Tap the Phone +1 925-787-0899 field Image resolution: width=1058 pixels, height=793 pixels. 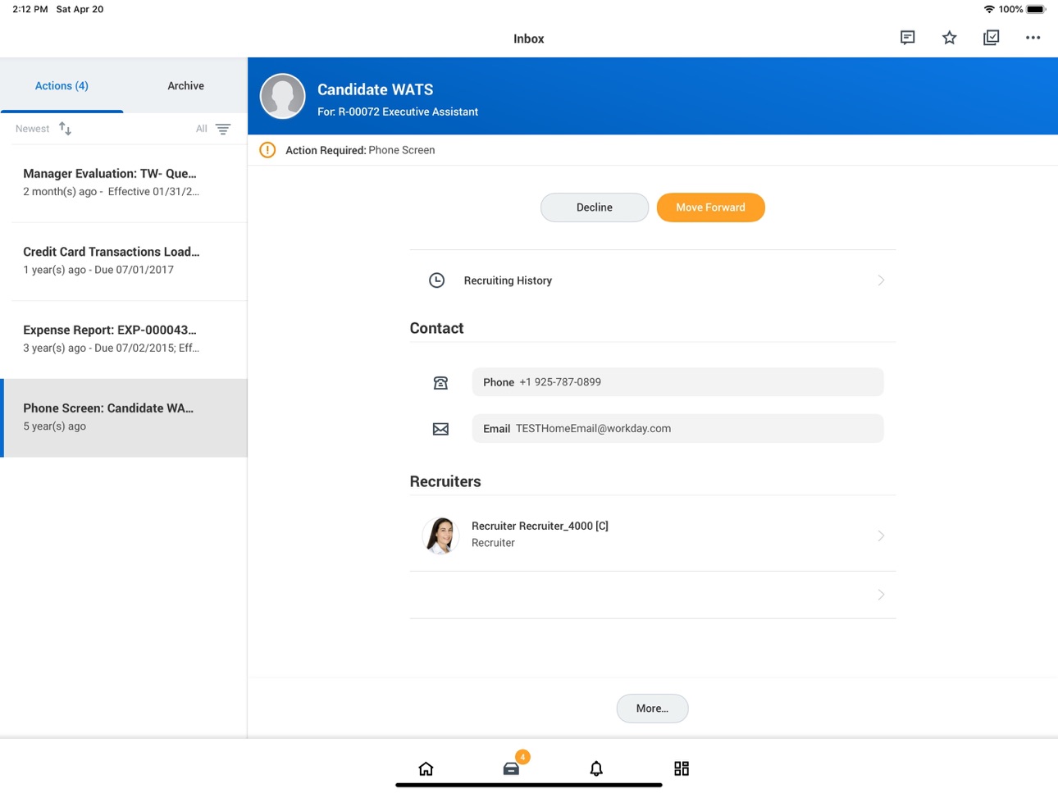[677, 382]
